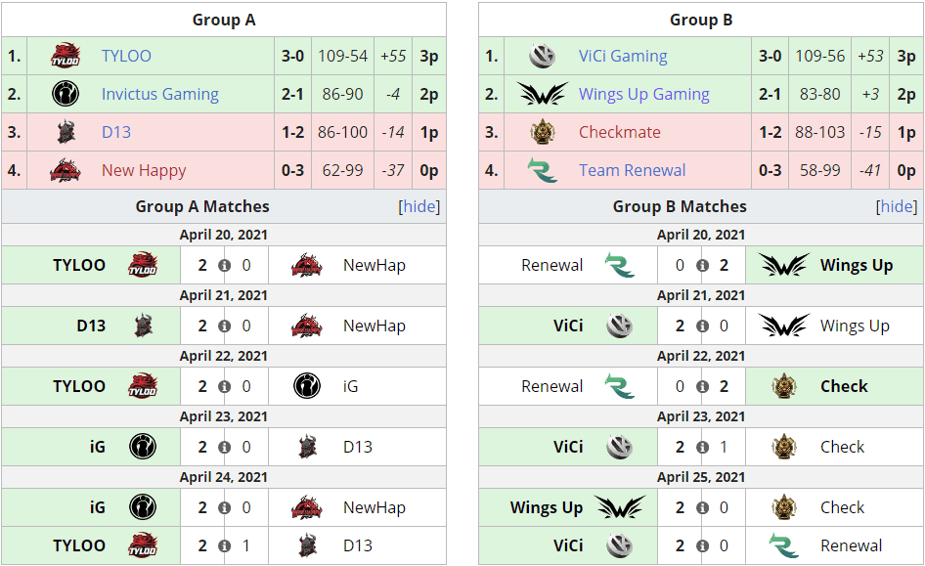This screenshot has height=566, width=925.
Task: Click the Invictus Gaming logo in standings
Action: point(66,94)
